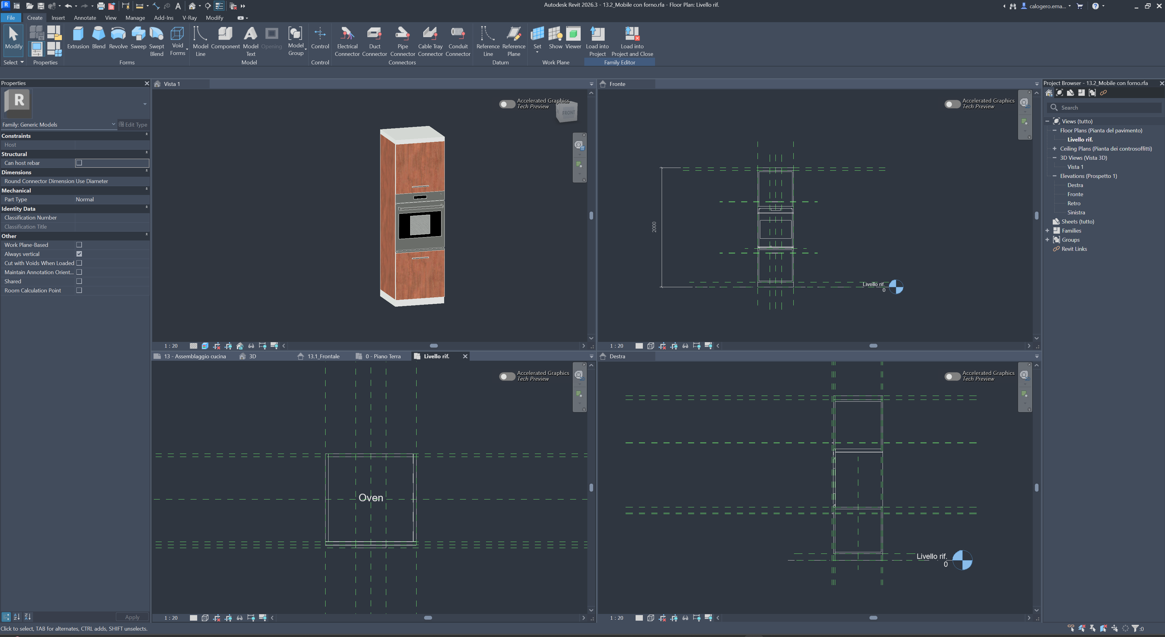Screen dimensions: 1165x637
Task: Collapse the Elevations (Prospetto 1) node
Action: pyautogui.click(x=1055, y=176)
